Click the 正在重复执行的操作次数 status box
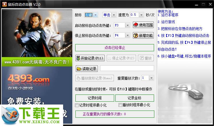214x126 pixels. 115,114
